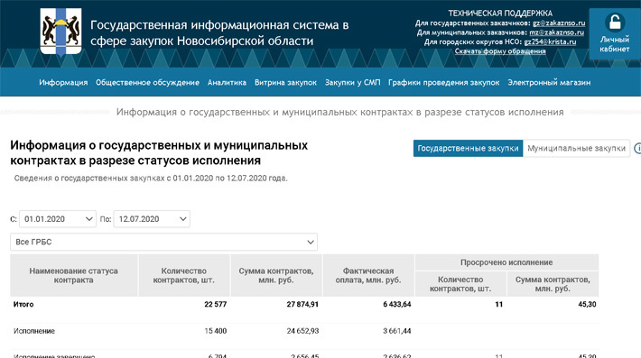Select the Итого row label
Image resolution: width=641 pixels, height=358 pixels.
click(23, 305)
